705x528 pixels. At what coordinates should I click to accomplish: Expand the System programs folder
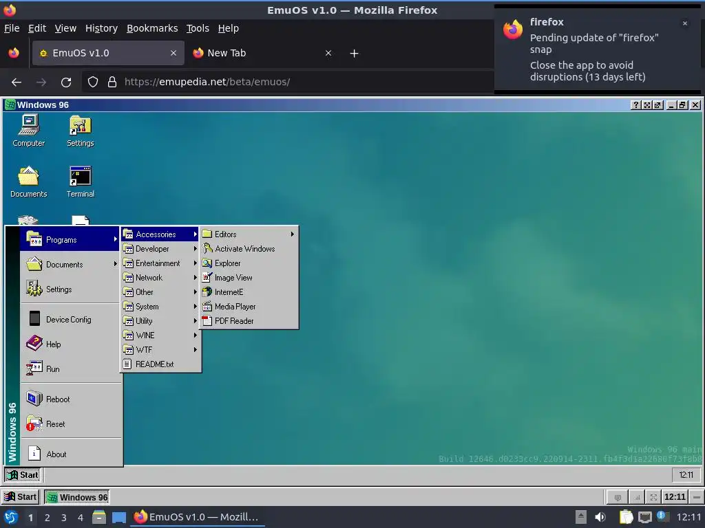(x=160, y=306)
